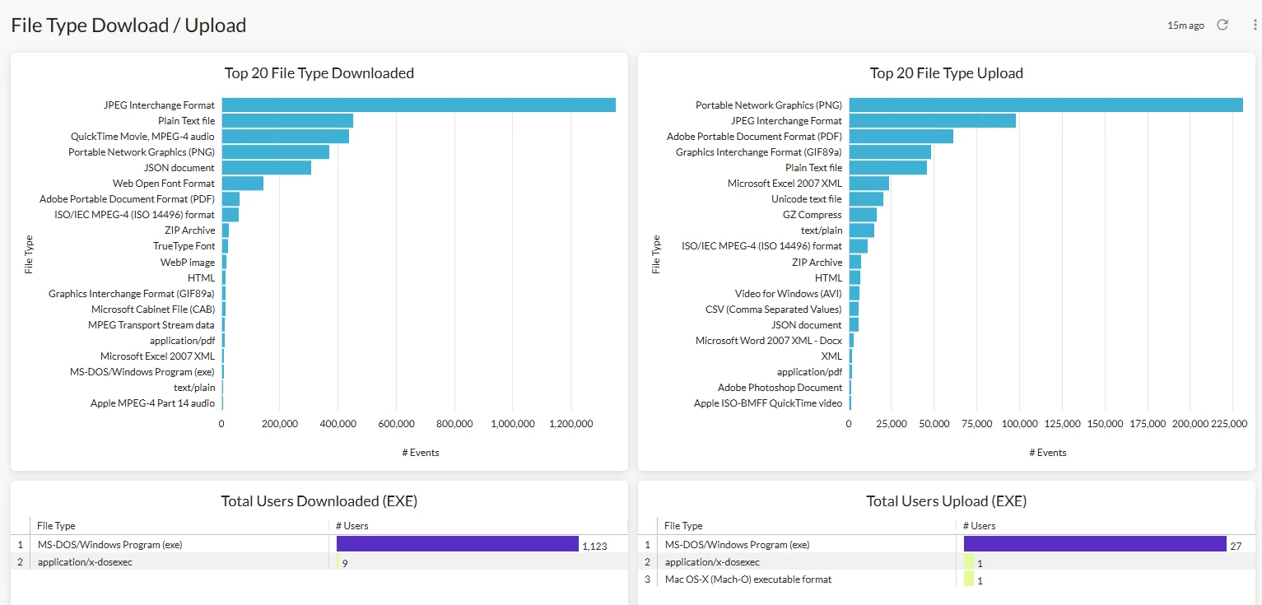Viewport: 1262px width, 605px height.
Task: Open the vertical three-dot options menu
Action: pos(1255,25)
